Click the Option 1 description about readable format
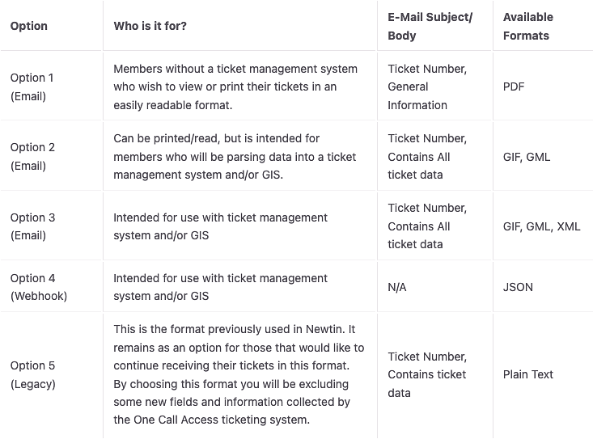The width and height of the screenshot is (593, 439). tap(235, 87)
